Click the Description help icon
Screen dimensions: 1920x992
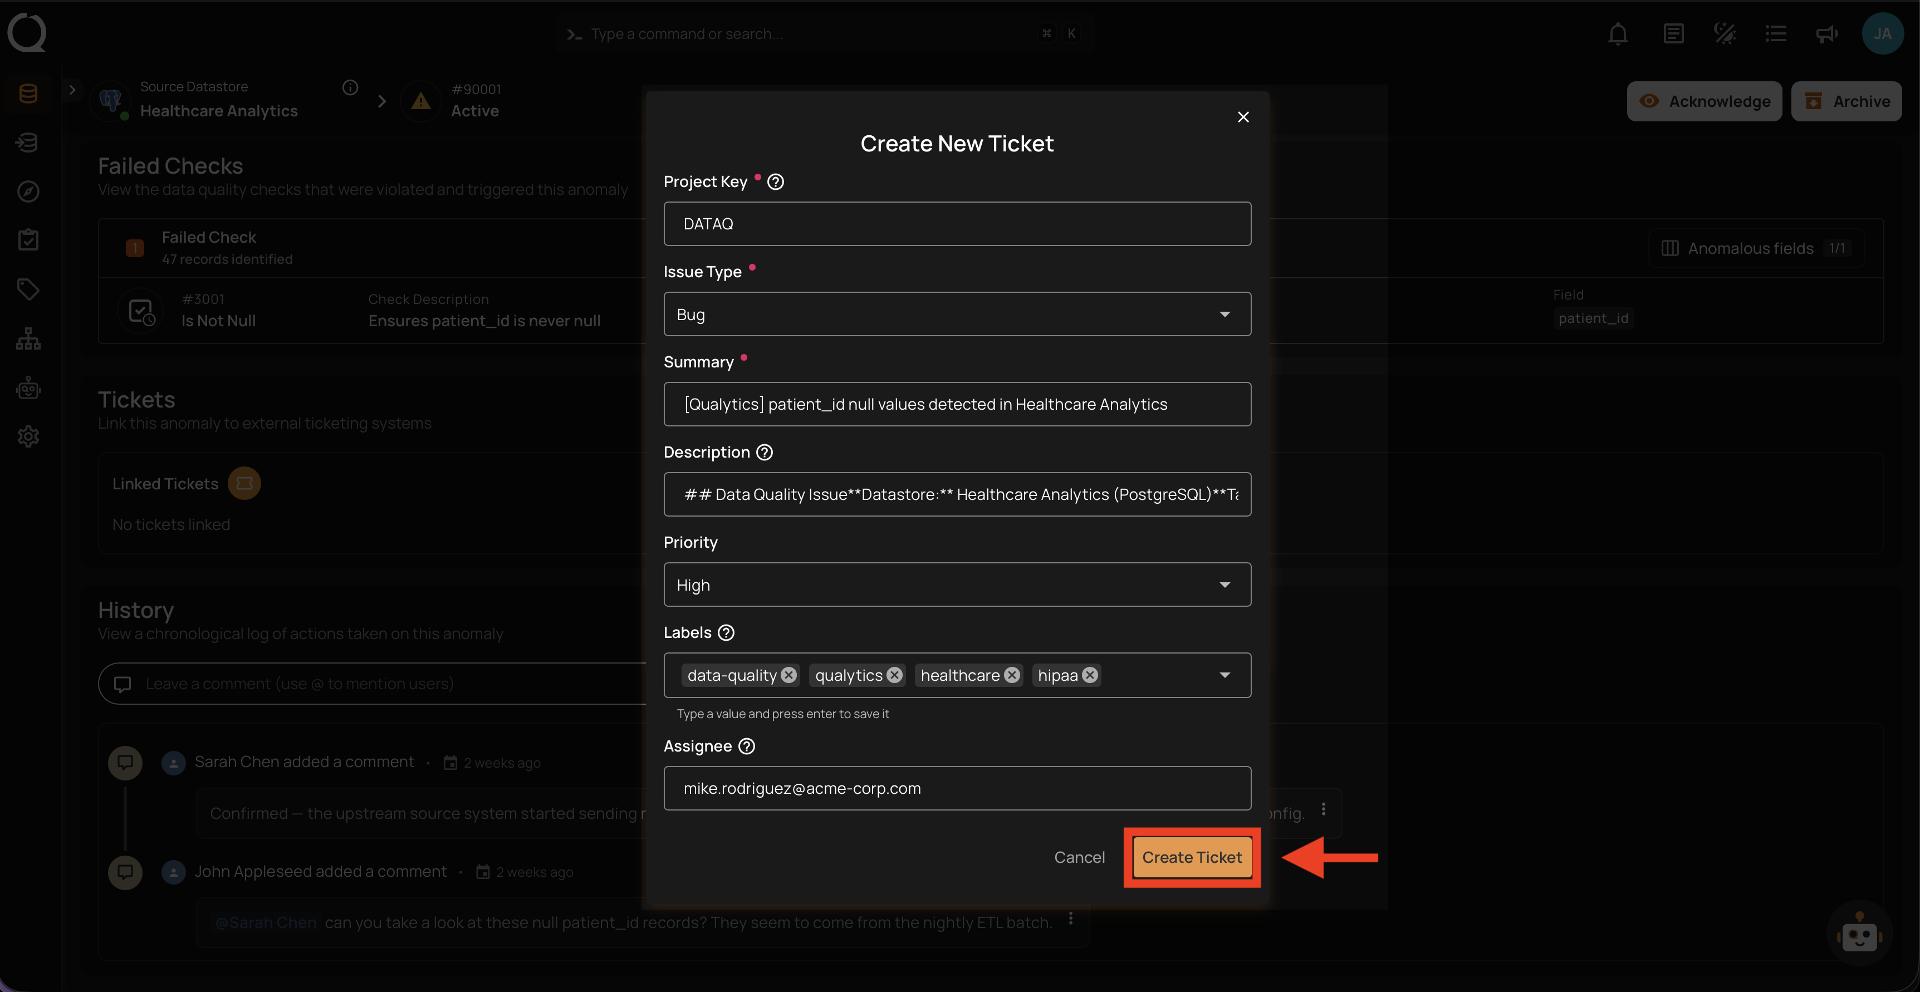765,453
